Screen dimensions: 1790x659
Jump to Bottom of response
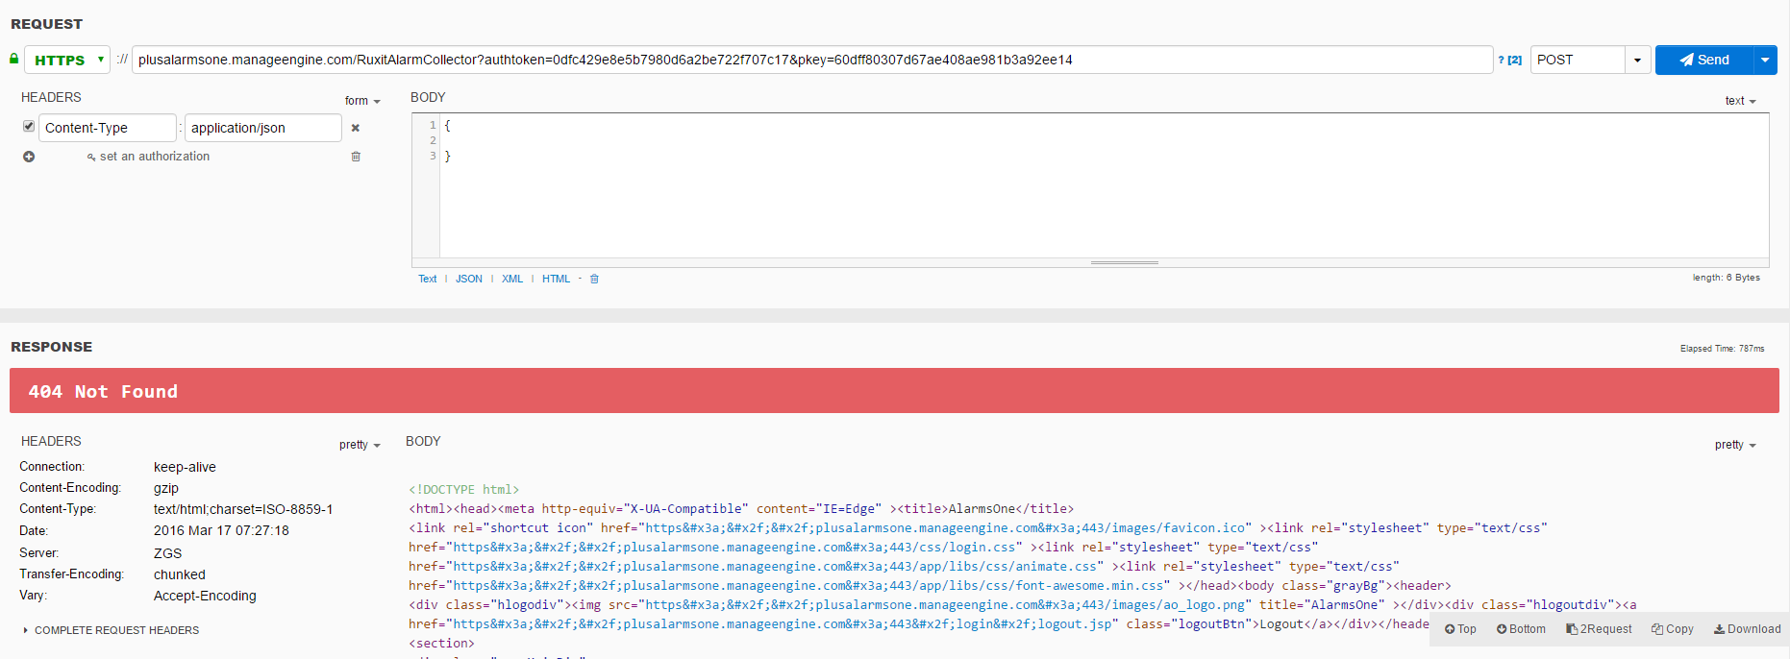[x=1521, y=629]
